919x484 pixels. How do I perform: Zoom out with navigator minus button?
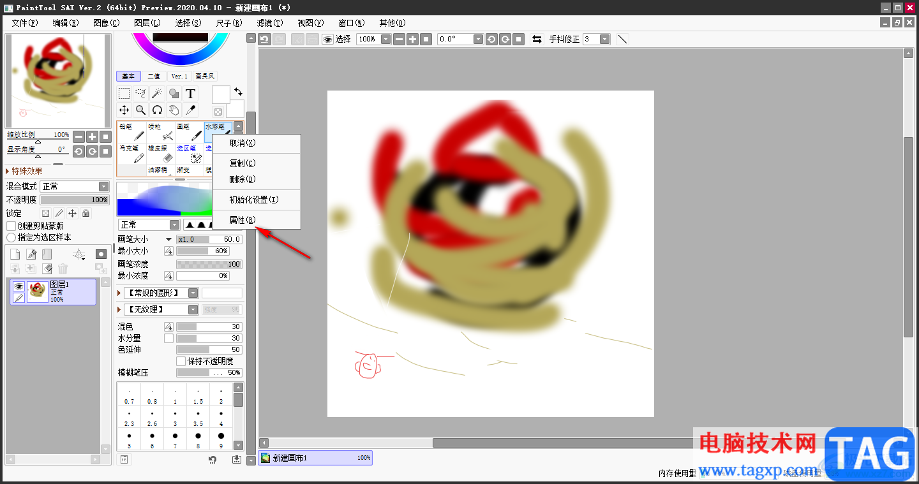click(x=78, y=136)
